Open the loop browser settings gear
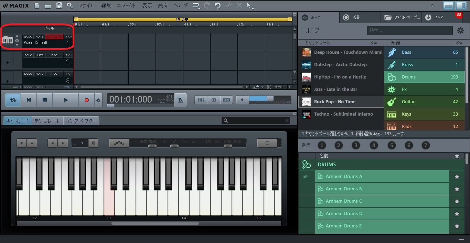Screen dimensions: 470x243 point(460,30)
